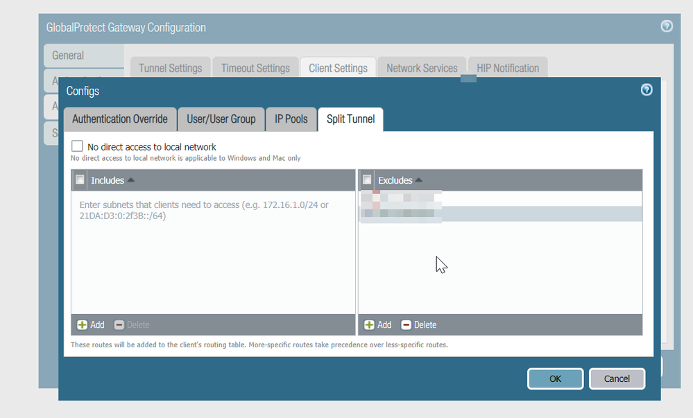
Task: Click the Add label under Includes list
Action: 97,325
